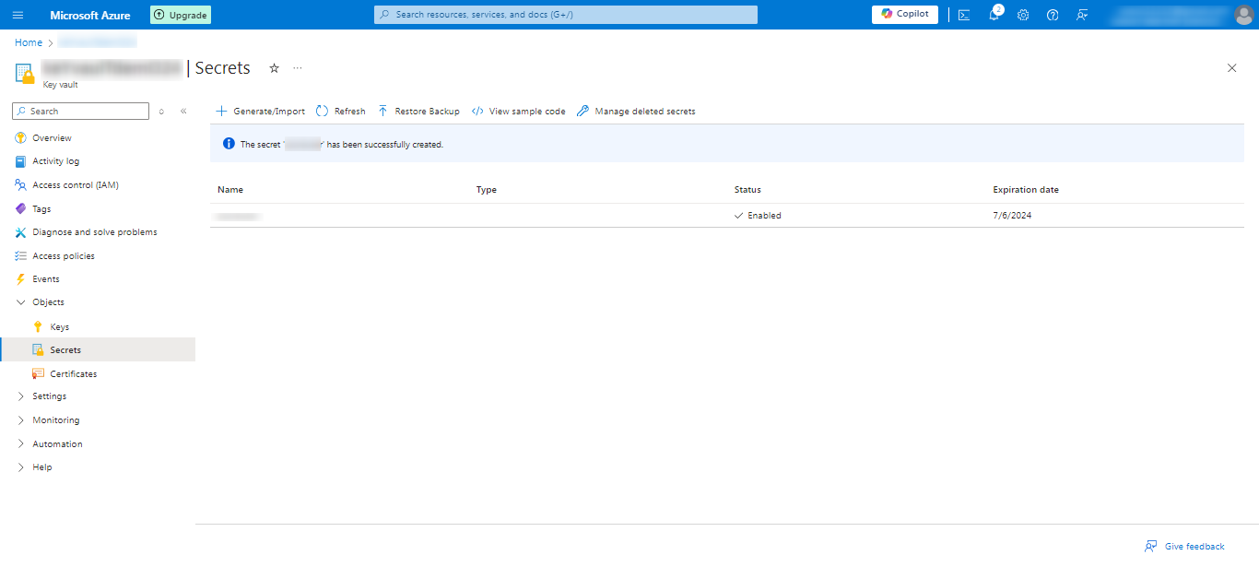Collapse the Objects section
This screenshot has height=567, width=1259.
coord(21,302)
